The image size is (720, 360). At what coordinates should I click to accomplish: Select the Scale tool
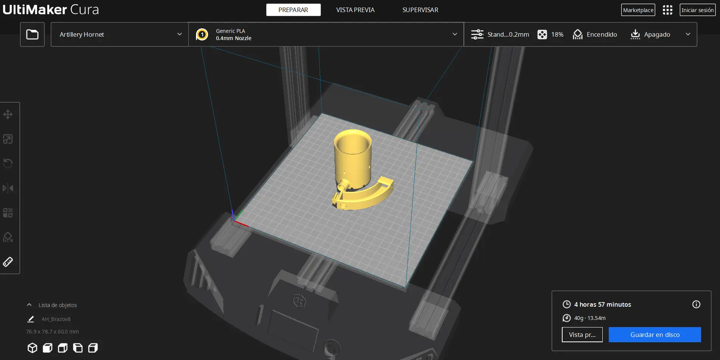(8, 139)
